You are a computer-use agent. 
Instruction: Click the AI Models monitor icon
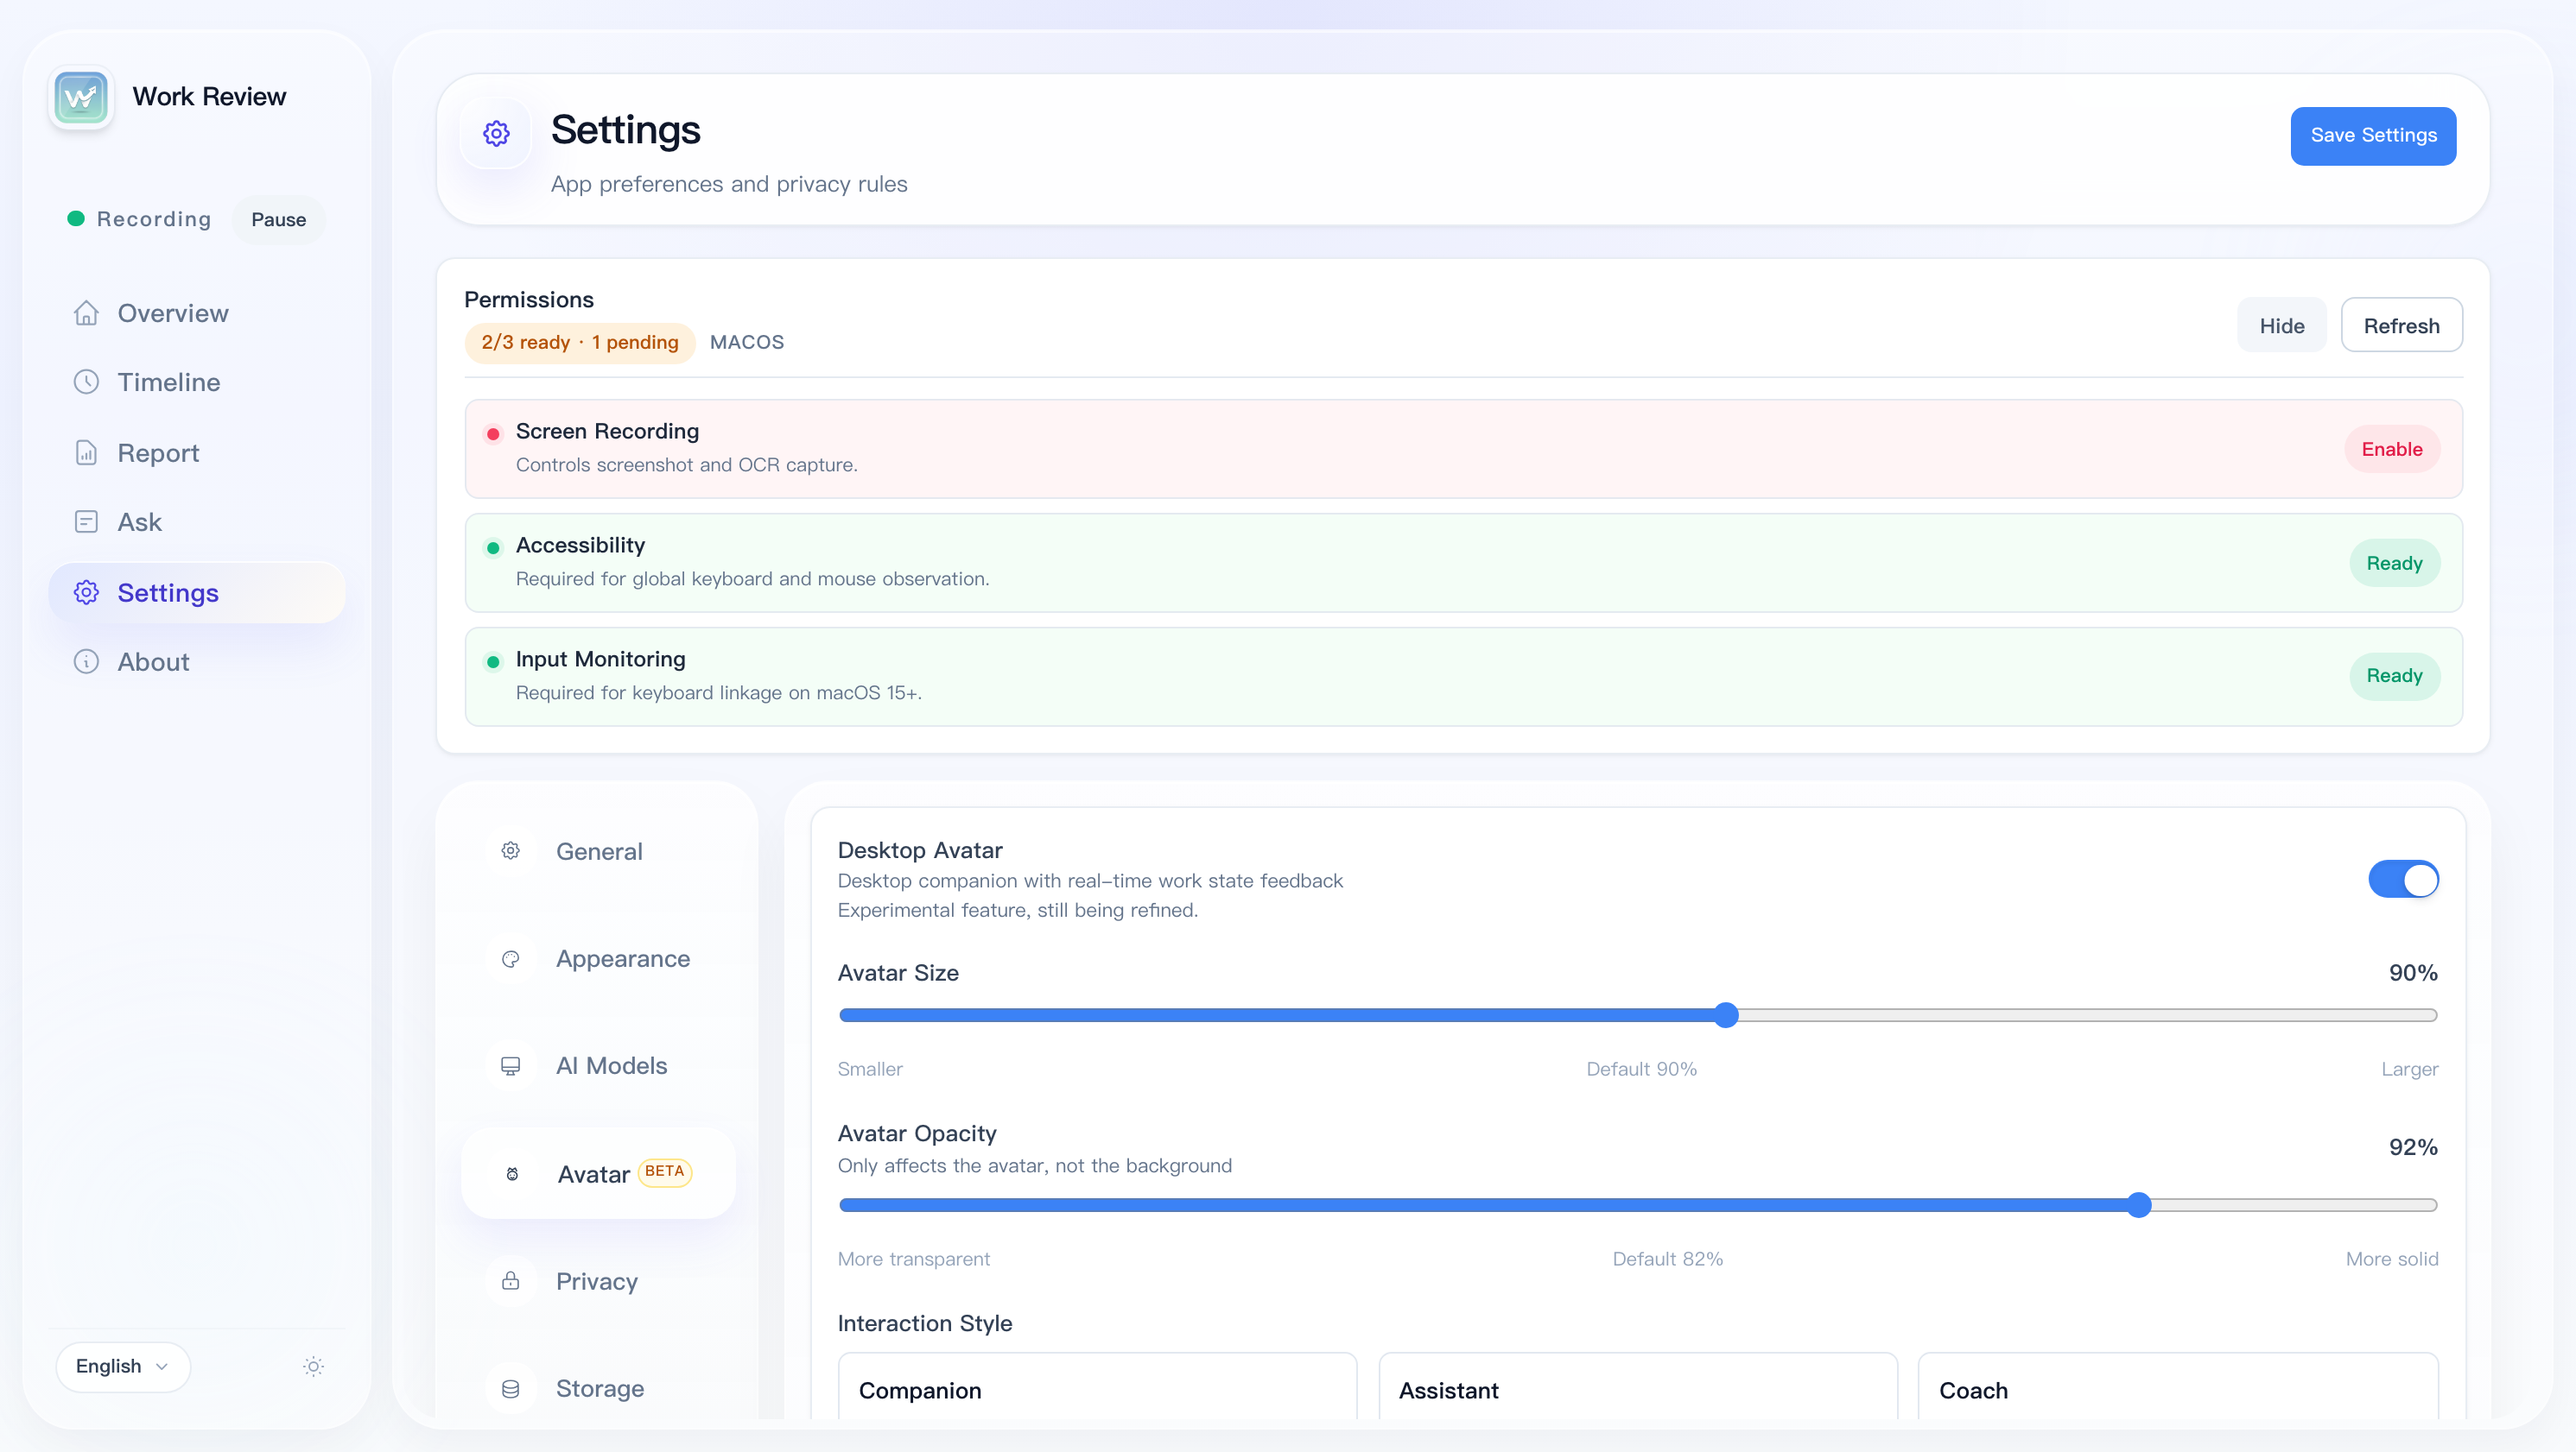click(510, 1065)
